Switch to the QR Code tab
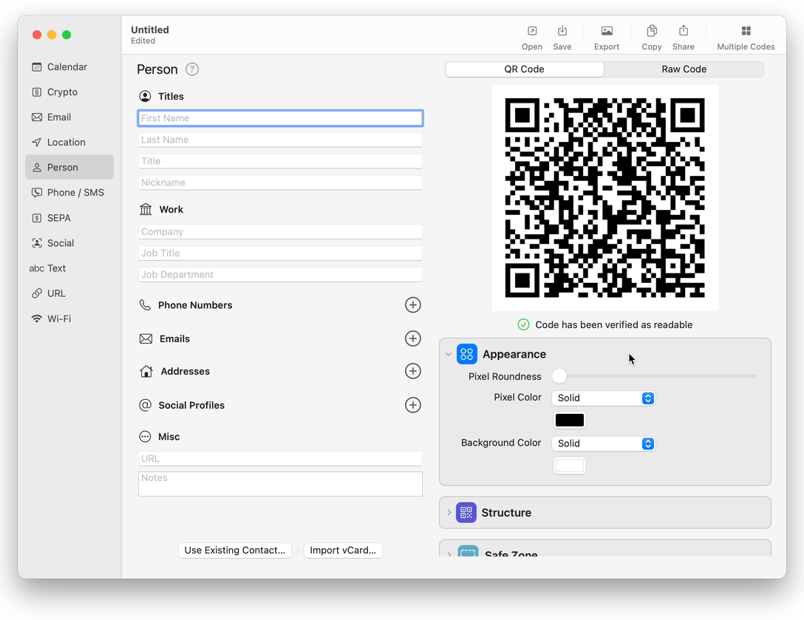 (524, 69)
